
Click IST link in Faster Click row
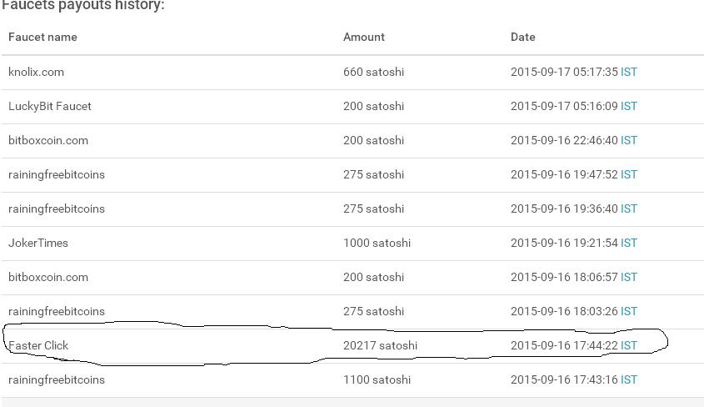tap(628, 345)
